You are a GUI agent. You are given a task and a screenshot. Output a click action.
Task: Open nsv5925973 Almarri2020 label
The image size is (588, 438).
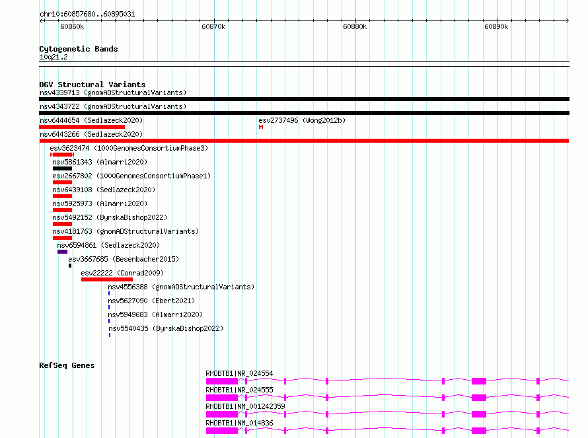click(x=100, y=203)
